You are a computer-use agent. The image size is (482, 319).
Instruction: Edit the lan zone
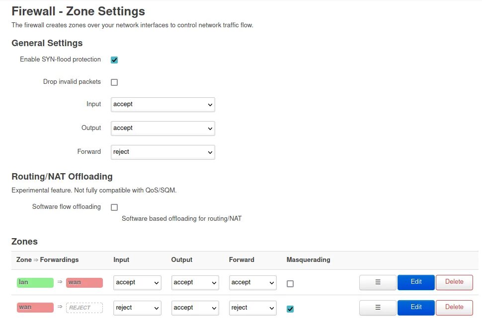click(416, 282)
